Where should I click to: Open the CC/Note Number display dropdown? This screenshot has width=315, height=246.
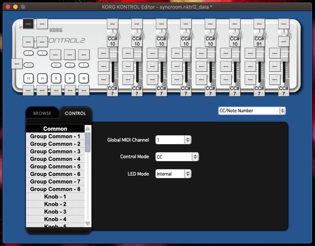252,111
